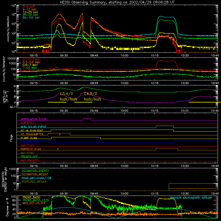The width and height of the screenshot is (221, 221).
Task: Click the '1000' tick on decimation axis
Action: tap(12, 169)
